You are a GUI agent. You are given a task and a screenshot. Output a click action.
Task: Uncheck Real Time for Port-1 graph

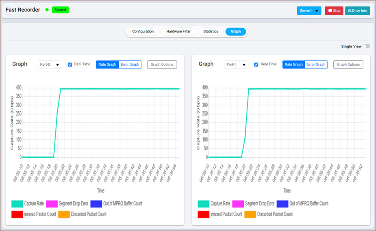pyautogui.click(x=256, y=64)
